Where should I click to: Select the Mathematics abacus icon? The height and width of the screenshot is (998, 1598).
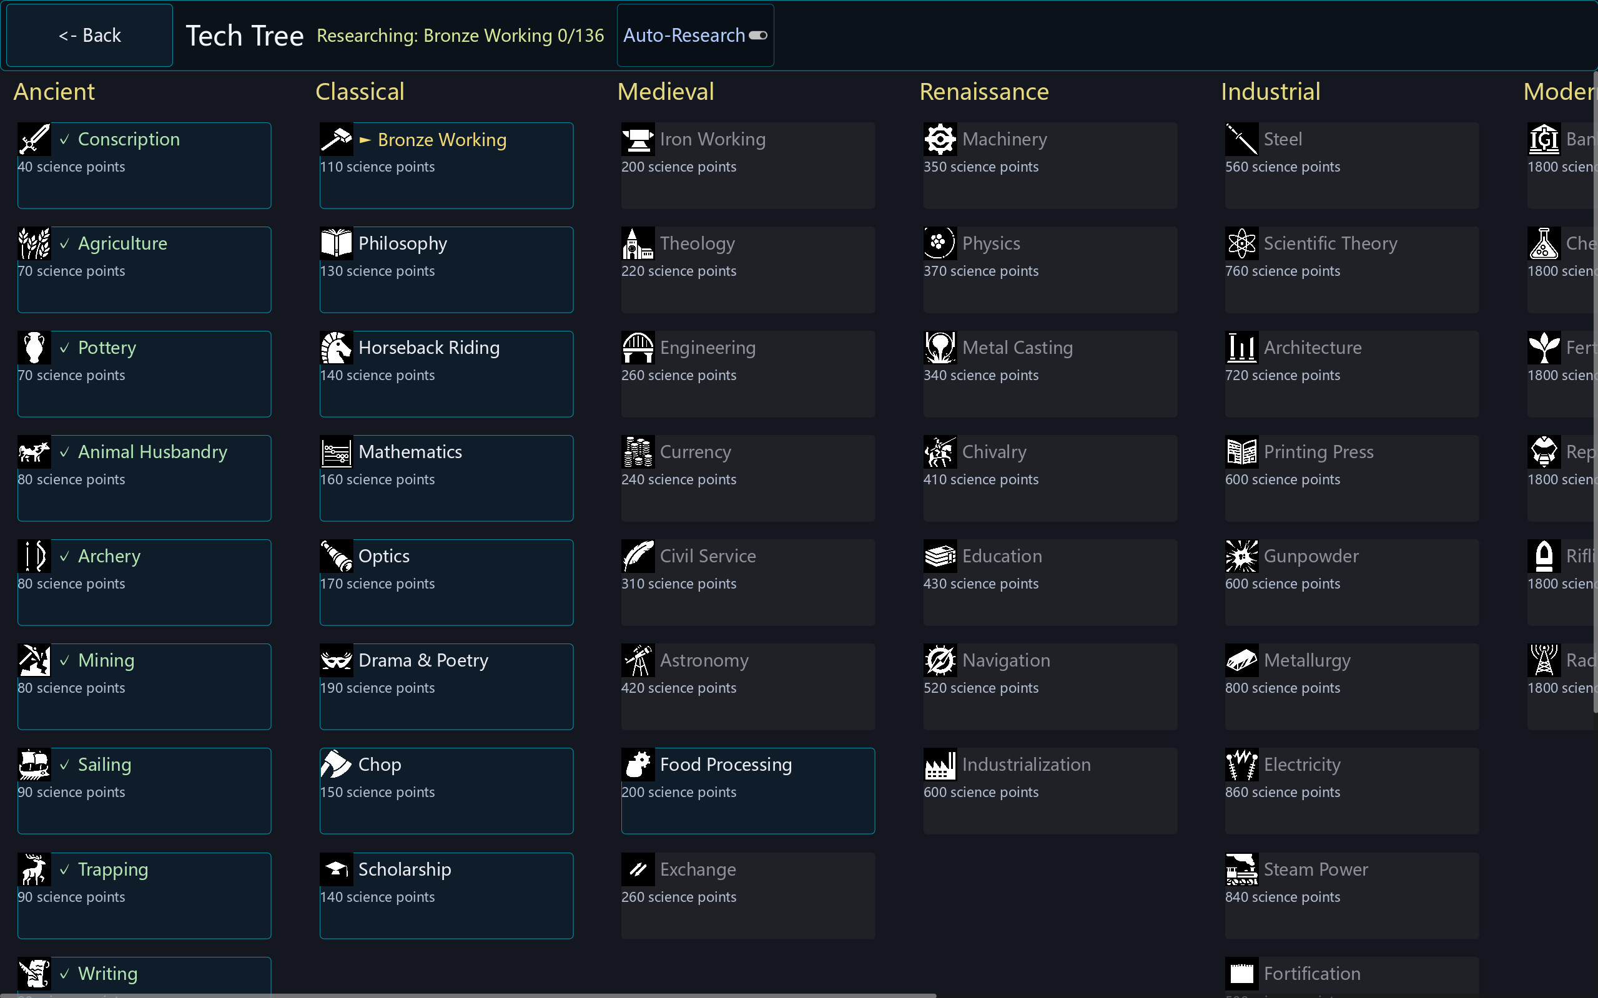336,452
